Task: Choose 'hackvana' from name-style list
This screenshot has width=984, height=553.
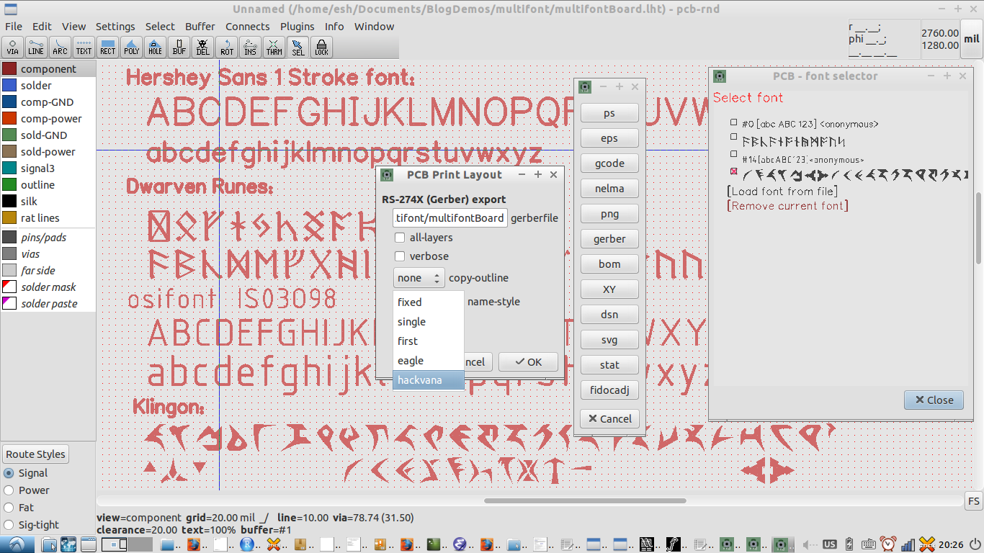Action: (x=429, y=380)
